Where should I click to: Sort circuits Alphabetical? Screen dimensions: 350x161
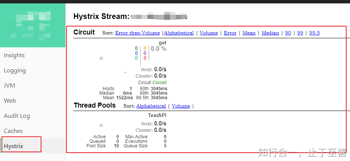pos(179,33)
